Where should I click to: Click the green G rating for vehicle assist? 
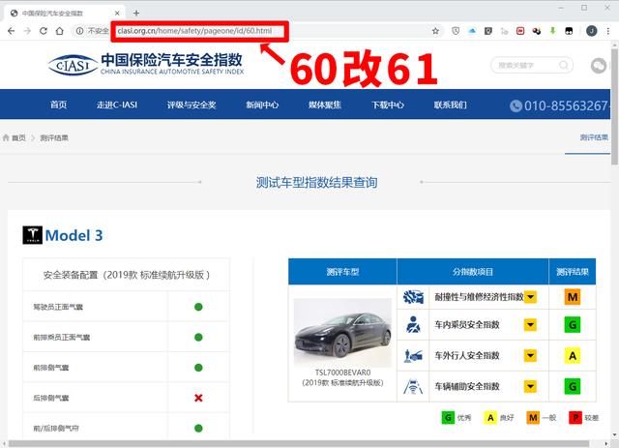click(x=573, y=386)
